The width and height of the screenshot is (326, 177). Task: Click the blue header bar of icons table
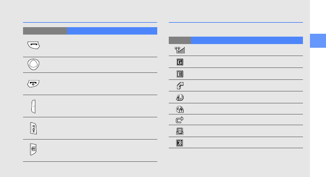[x=247, y=40]
